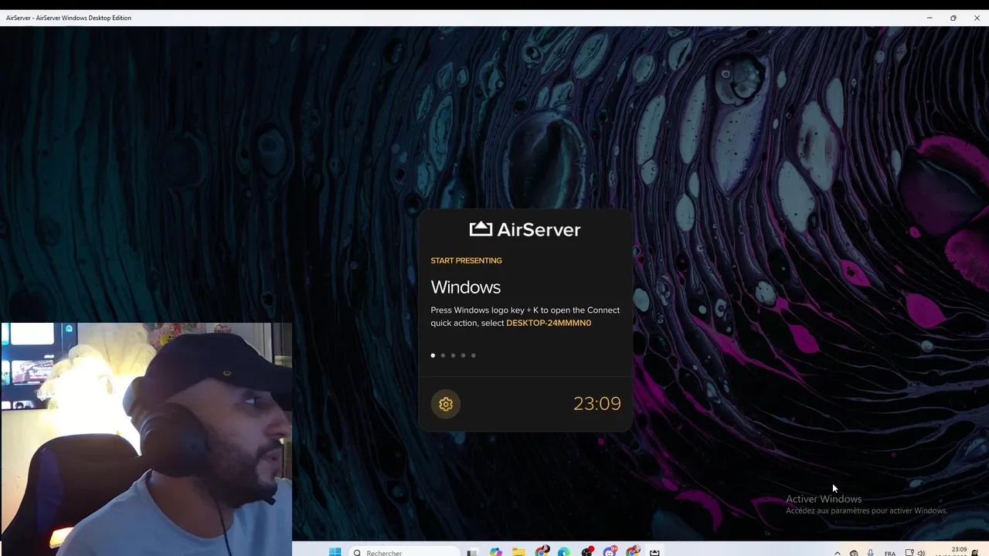Click the DESKTOP-24MMMN0 computer name

(x=549, y=323)
